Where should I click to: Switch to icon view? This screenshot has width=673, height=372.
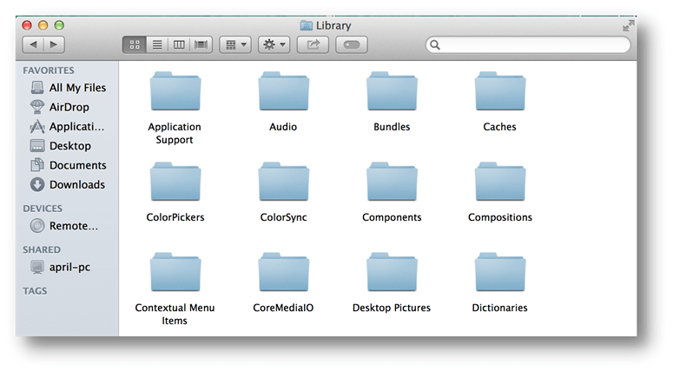coord(135,44)
